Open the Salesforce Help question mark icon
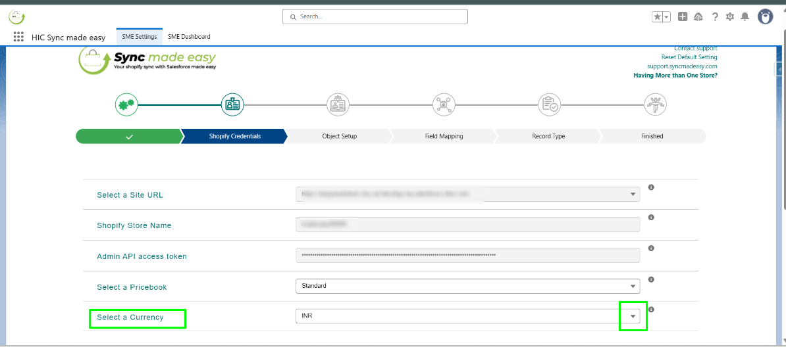 pos(715,16)
